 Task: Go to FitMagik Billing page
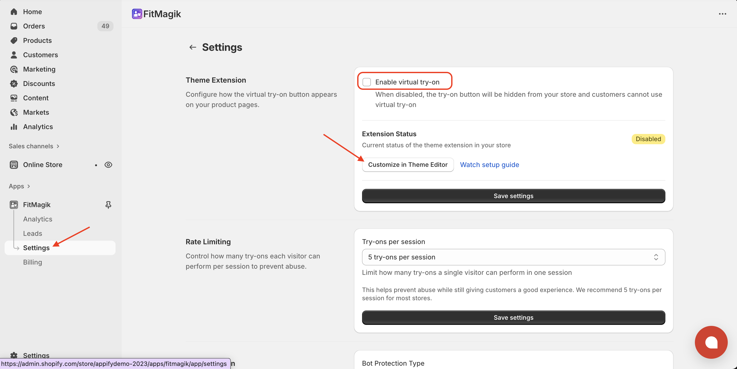pos(32,262)
